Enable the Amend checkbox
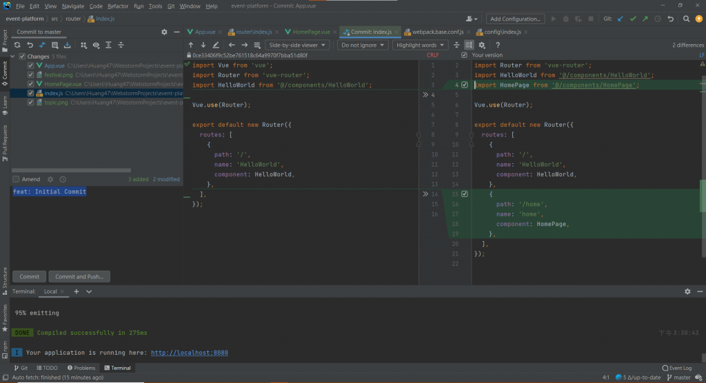 (17, 179)
